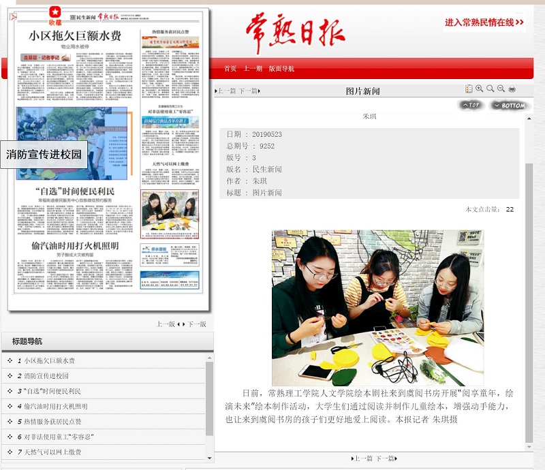
Task: Click the date value 20190523
Action: click(x=267, y=134)
